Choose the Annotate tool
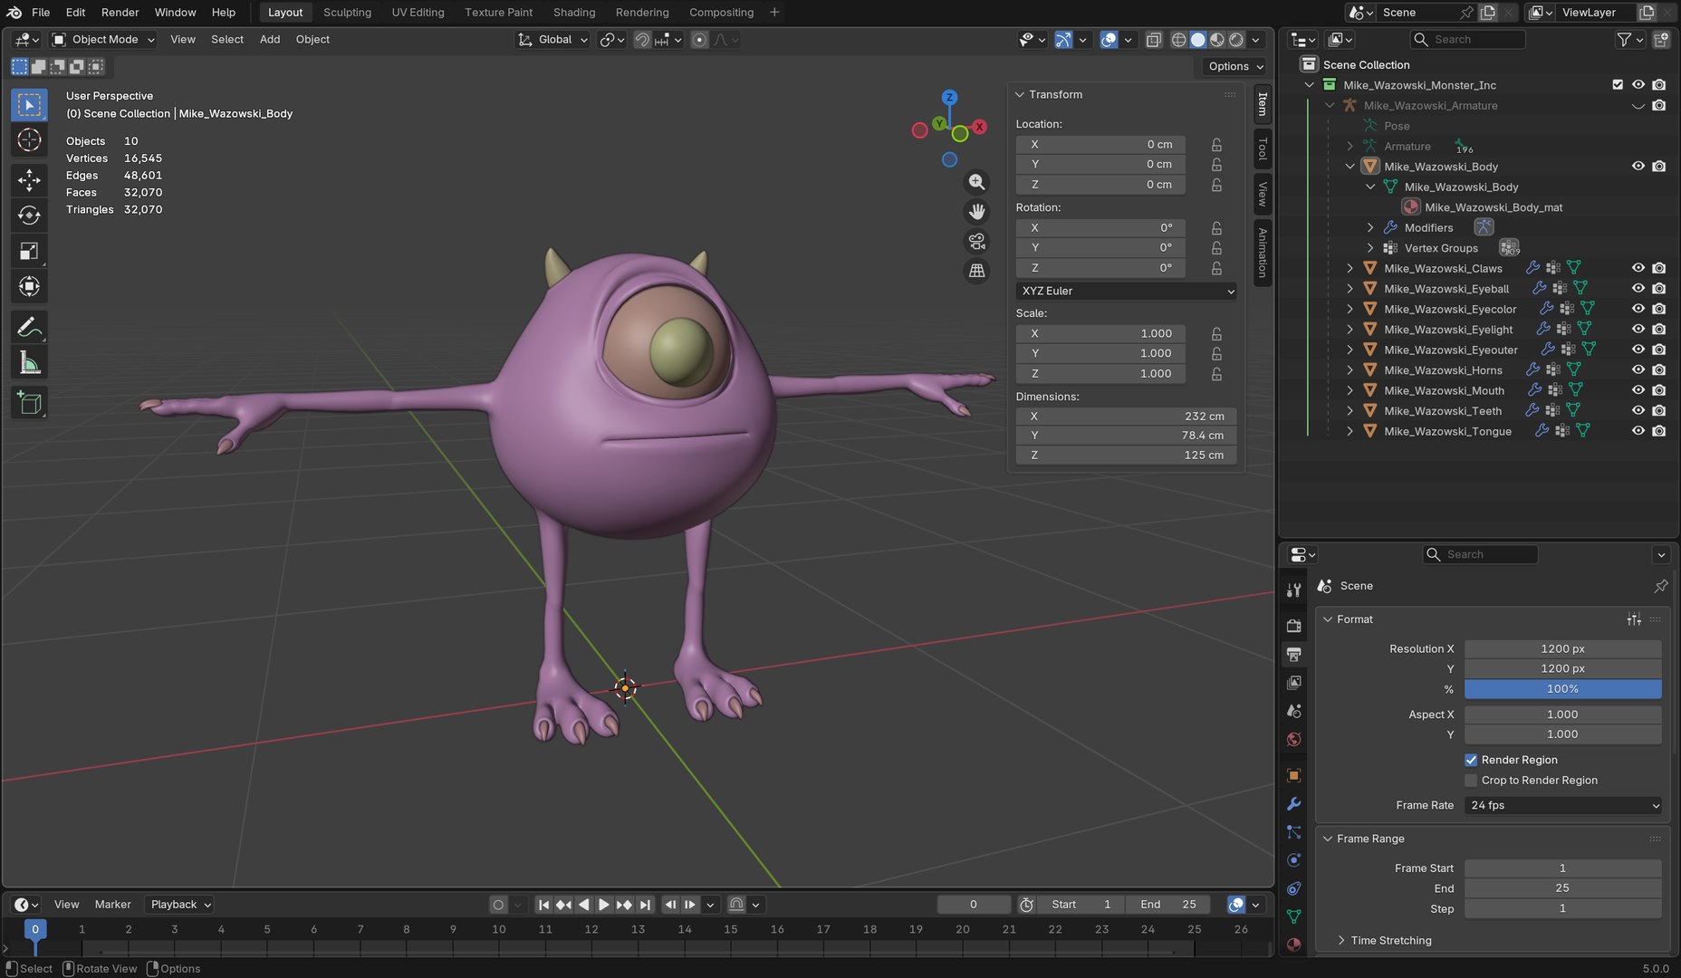 [x=29, y=326]
